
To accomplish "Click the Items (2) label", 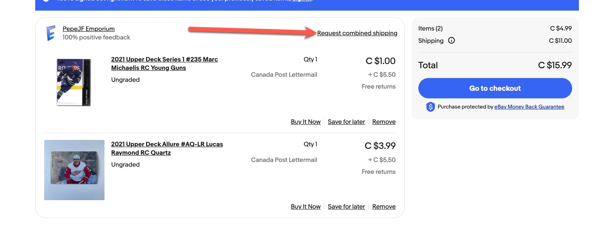I will pyautogui.click(x=431, y=28).
